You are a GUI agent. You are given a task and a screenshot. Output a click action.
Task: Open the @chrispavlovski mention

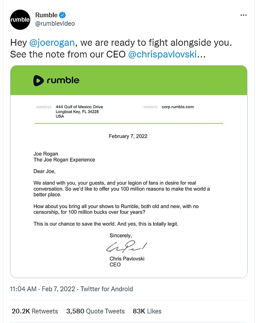162,55
